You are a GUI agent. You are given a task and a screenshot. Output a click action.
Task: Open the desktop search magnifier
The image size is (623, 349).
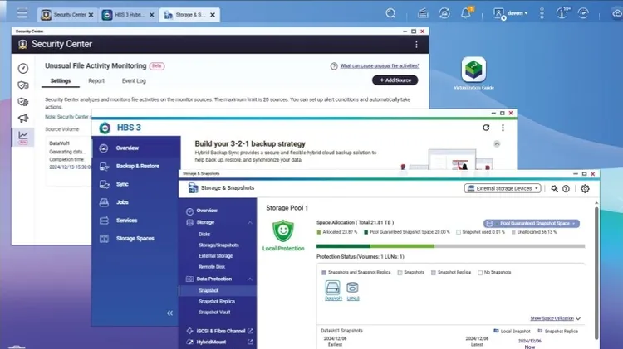click(x=390, y=14)
